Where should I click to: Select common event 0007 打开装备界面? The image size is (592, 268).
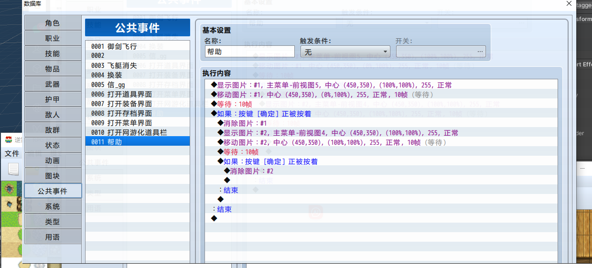coord(138,104)
